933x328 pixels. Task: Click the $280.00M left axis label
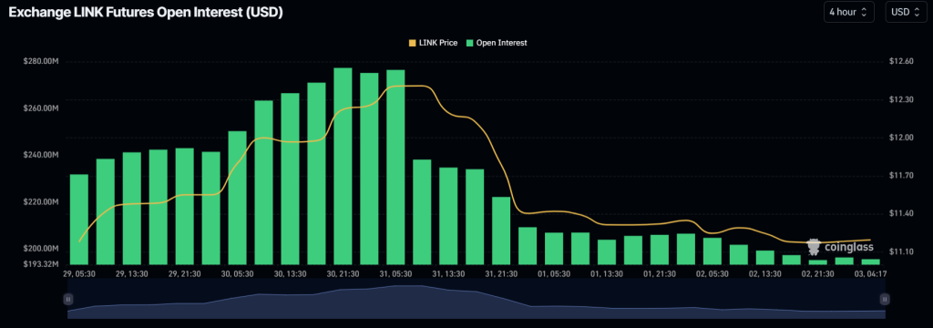point(40,61)
